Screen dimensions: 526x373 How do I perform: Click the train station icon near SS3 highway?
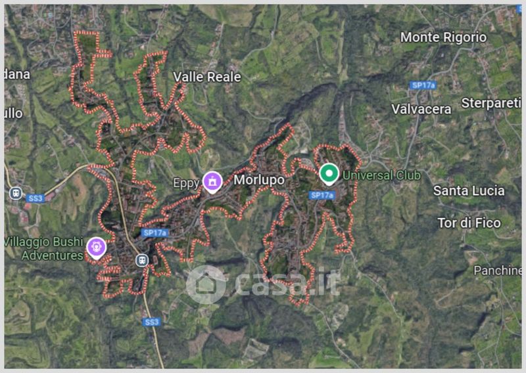pos(142,260)
